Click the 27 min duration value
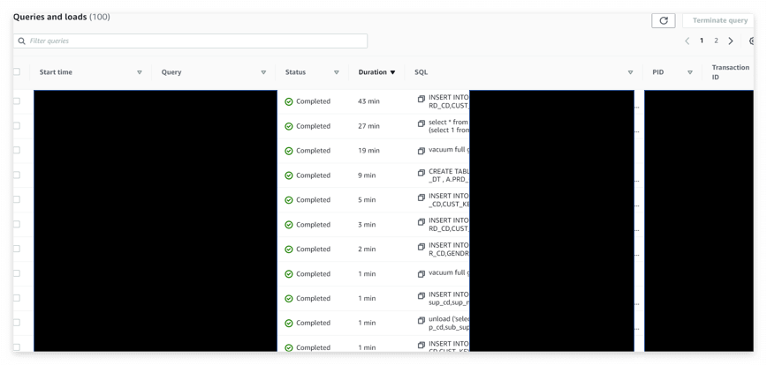Image resolution: width=767 pixels, height=365 pixels. tap(368, 126)
